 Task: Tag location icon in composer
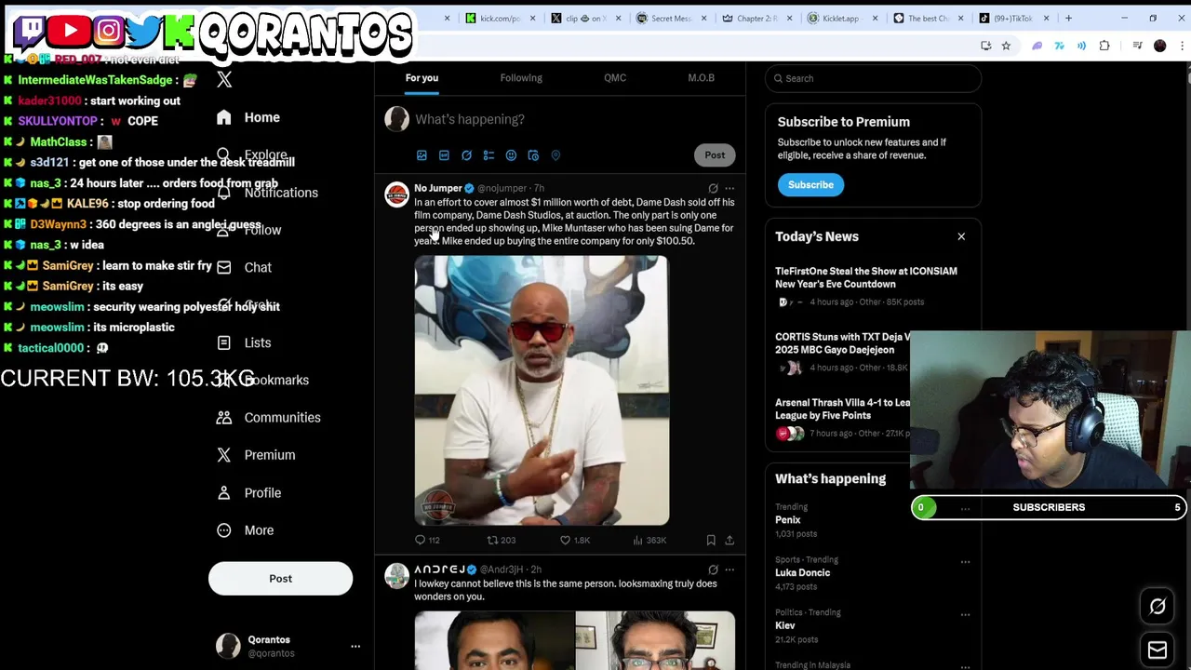(555, 155)
